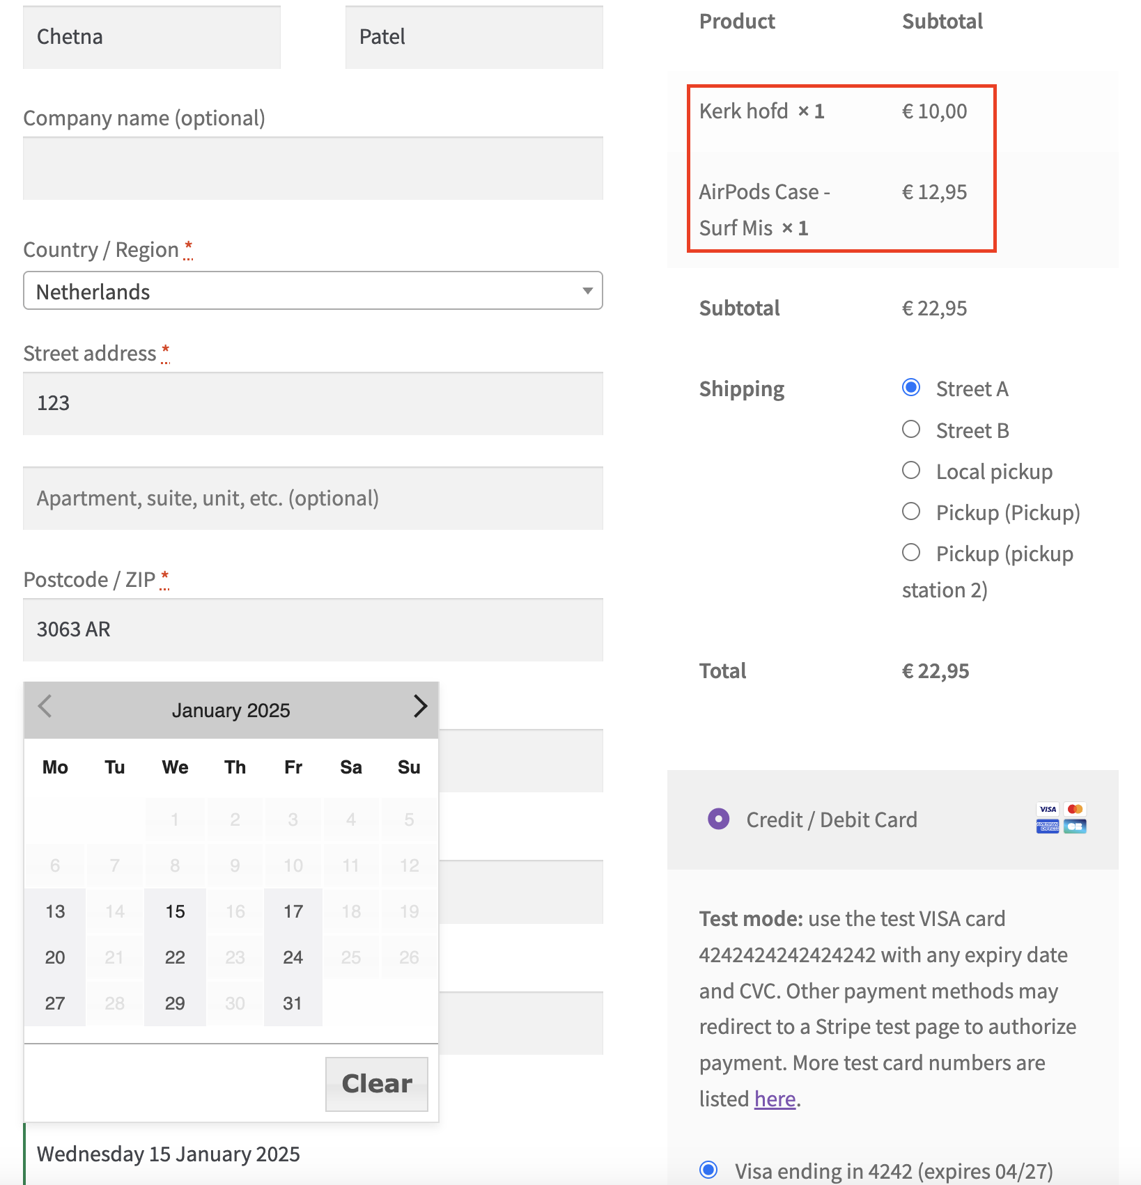Image resolution: width=1141 pixels, height=1185 pixels.
Task: Click the American Express logo icon
Action: pyautogui.click(x=1048, y=826)
